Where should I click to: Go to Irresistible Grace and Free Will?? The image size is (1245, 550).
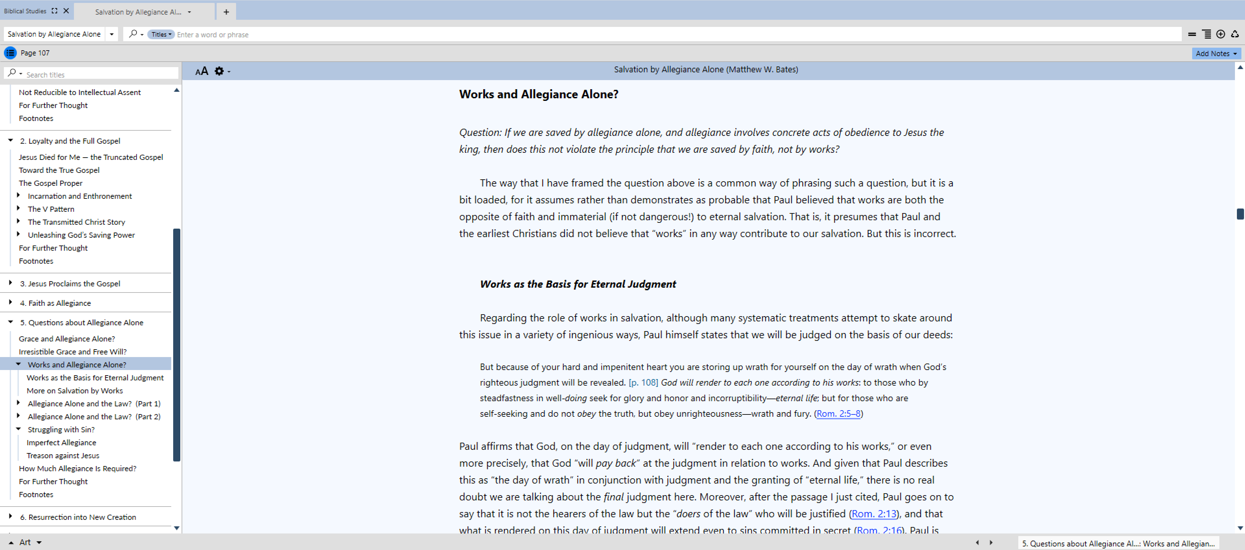73,352
